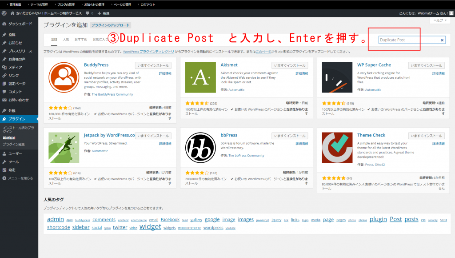
Task: Click the Jetpack plugin thumbnail
Action: click(64, 148)
